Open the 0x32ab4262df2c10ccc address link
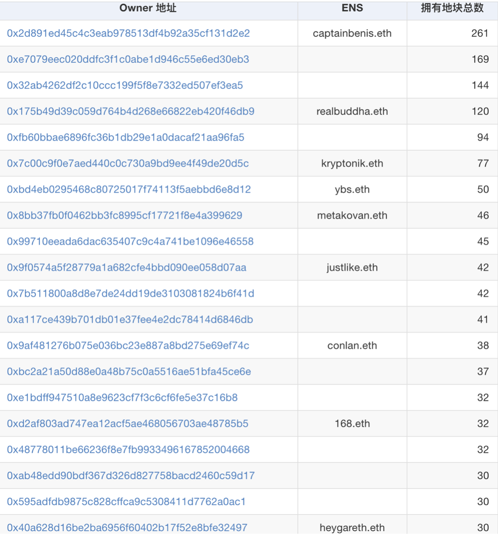 click(124, 85)
